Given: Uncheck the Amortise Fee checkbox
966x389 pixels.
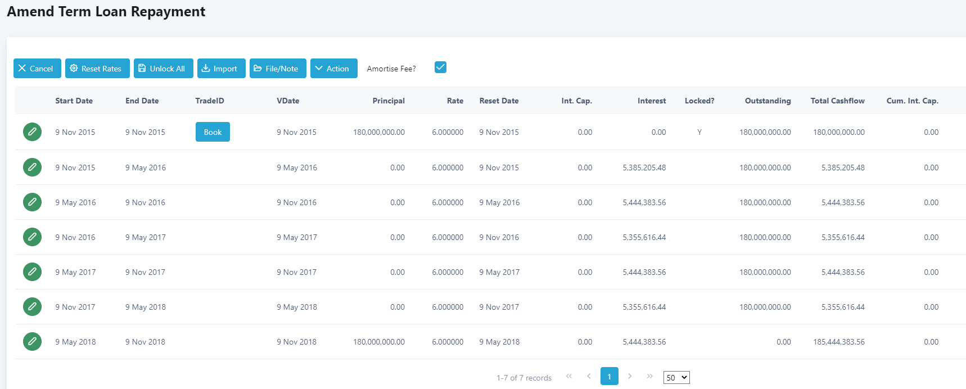Looking at the screenshot, I should (x=440, y=67).
